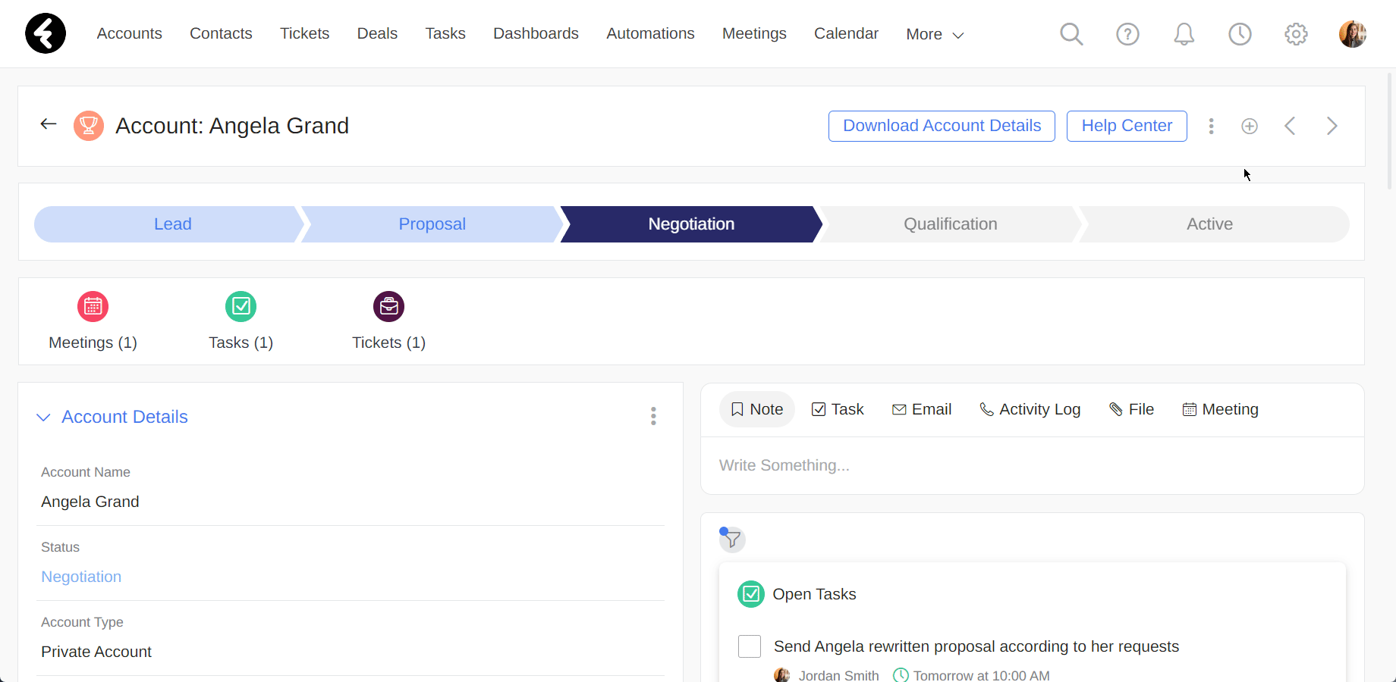Switch to the Email tab

[x=921, y=409]
